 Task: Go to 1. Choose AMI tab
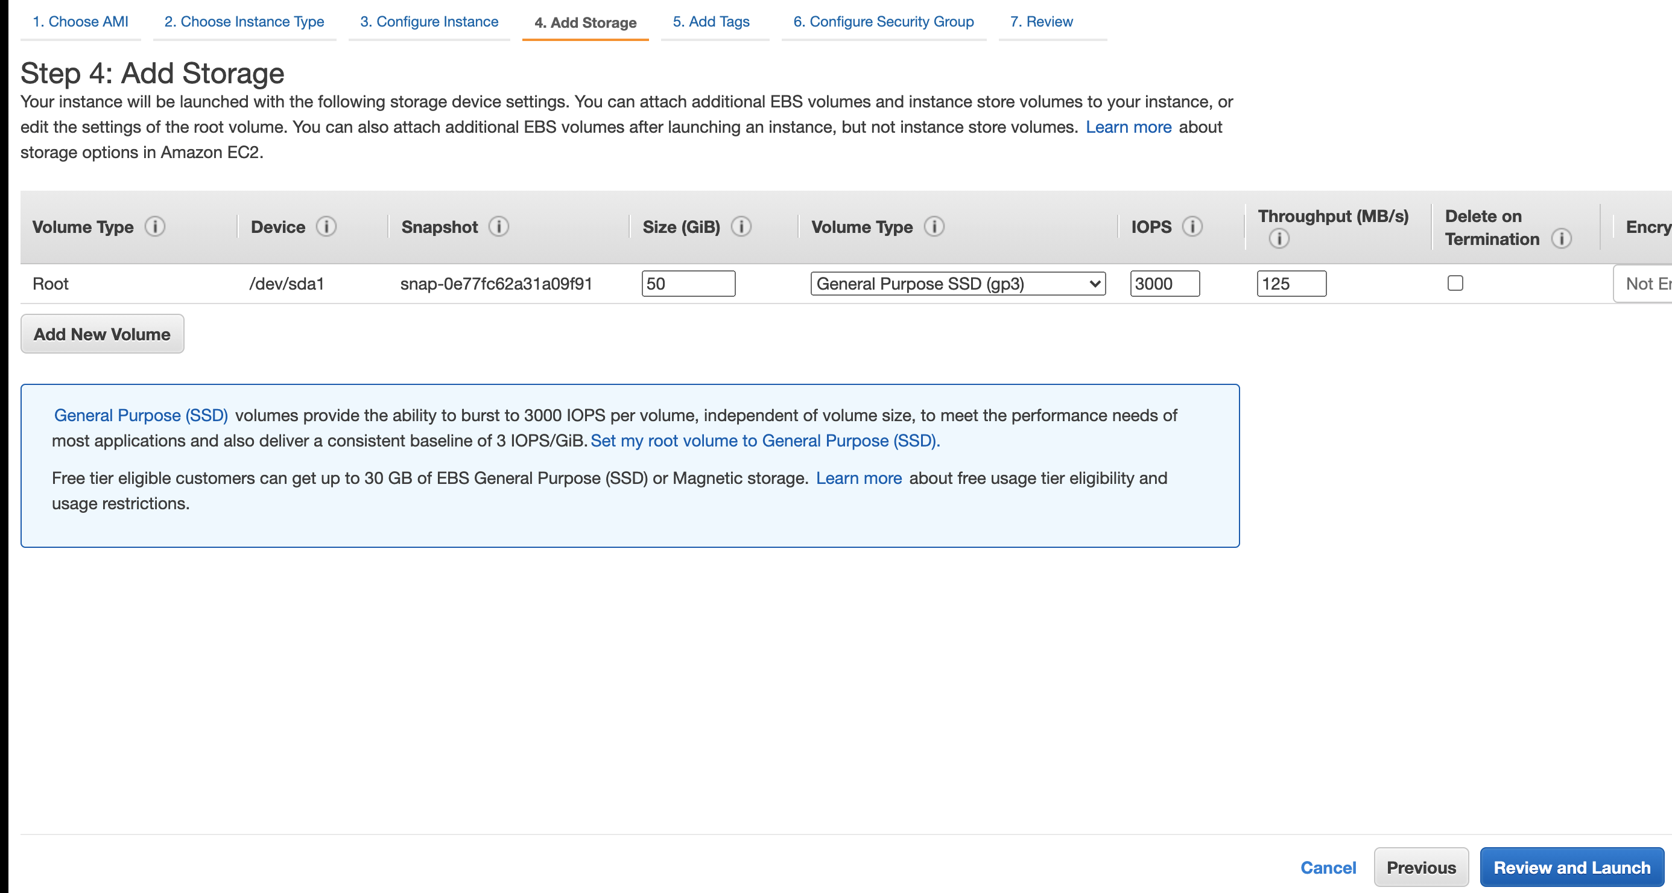(80, 22)
